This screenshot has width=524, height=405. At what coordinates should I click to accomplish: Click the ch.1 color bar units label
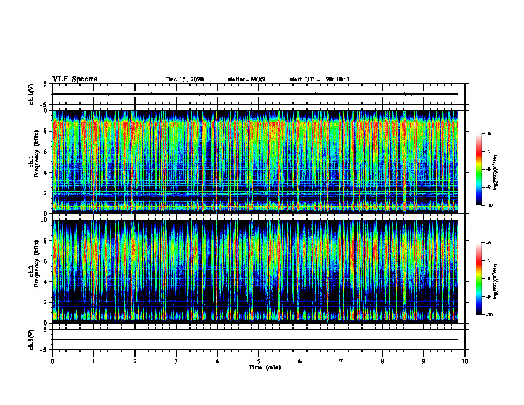pos(496,172)
